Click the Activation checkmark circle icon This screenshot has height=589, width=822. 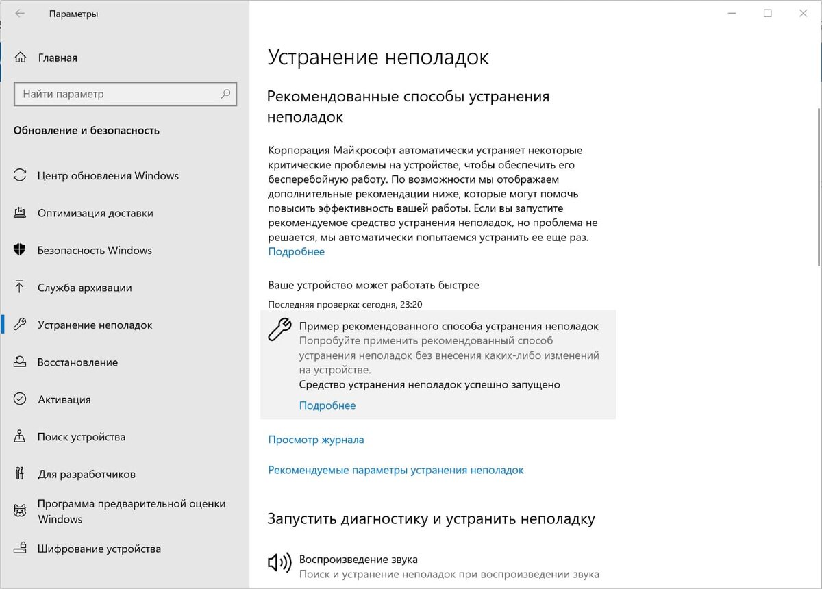pyautogui.click(x=20, y=399)
